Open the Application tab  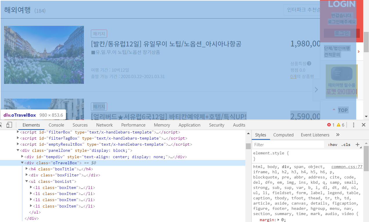(190, 125)
